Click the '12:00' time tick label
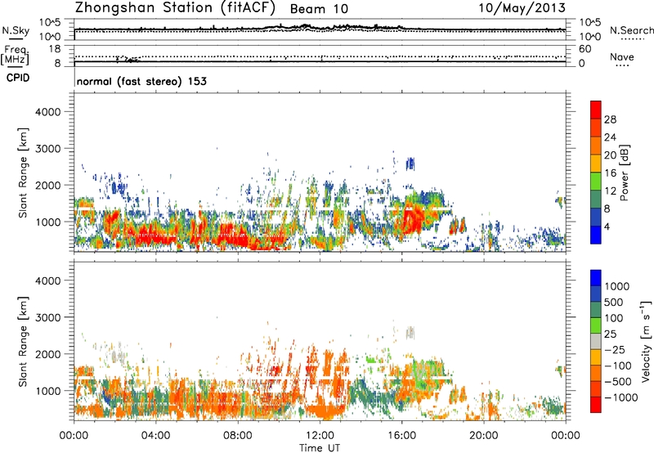This screenshot has width=654, height=453. (x=320, y=436)
